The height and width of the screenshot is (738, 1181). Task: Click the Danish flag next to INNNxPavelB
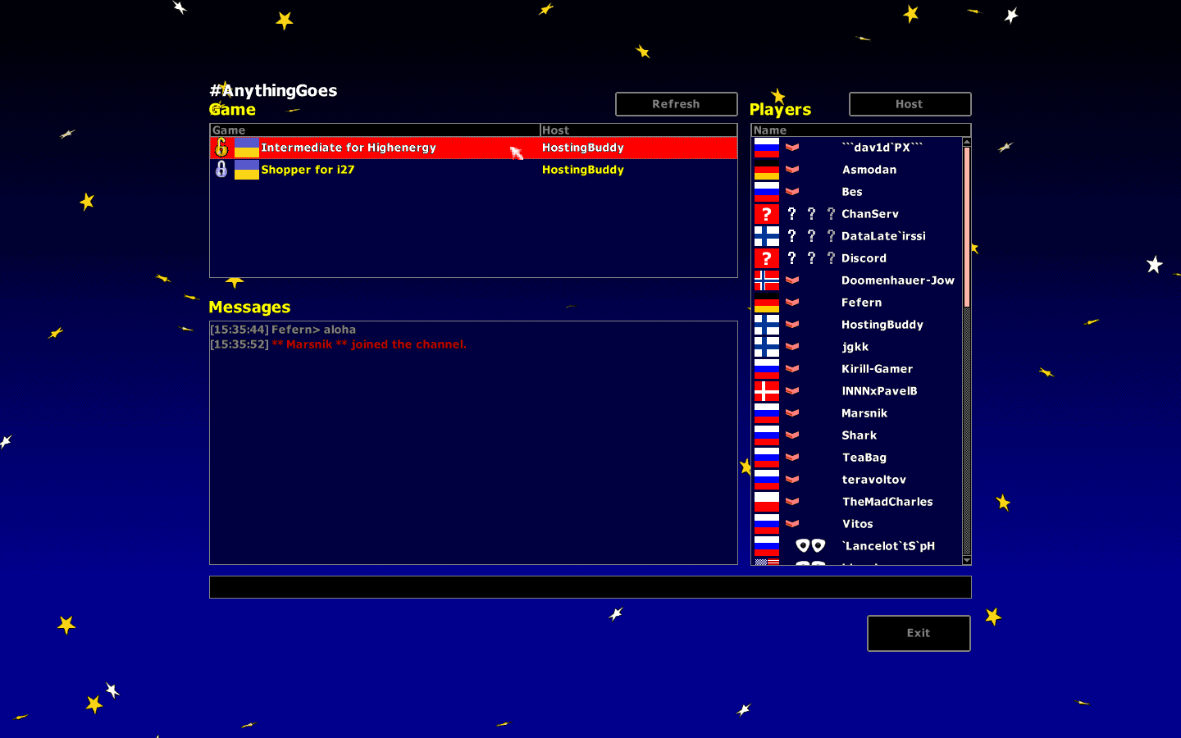click(767, 391)
